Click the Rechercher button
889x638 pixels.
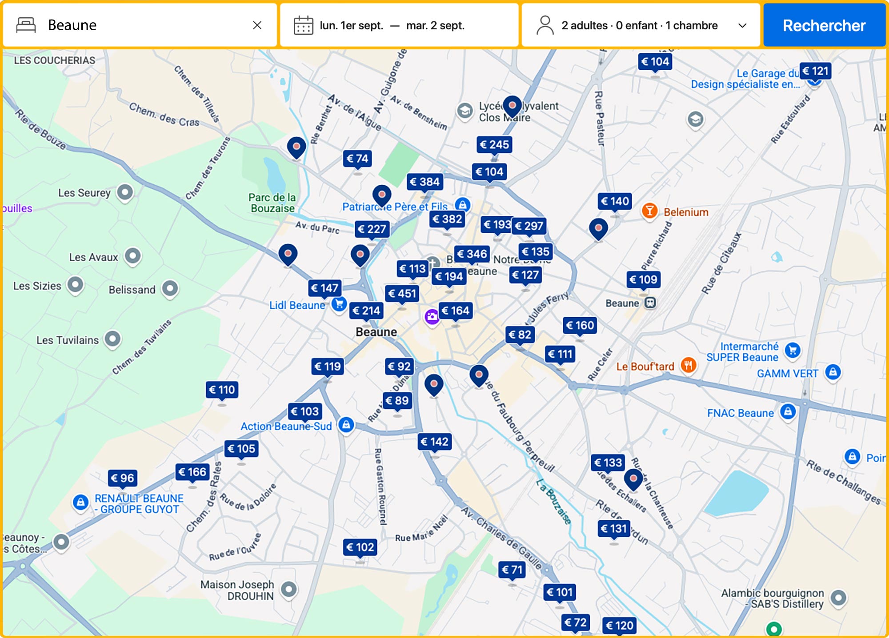825,26
